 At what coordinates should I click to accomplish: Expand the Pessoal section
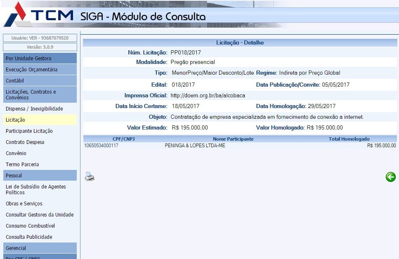[x=40, y=176]
